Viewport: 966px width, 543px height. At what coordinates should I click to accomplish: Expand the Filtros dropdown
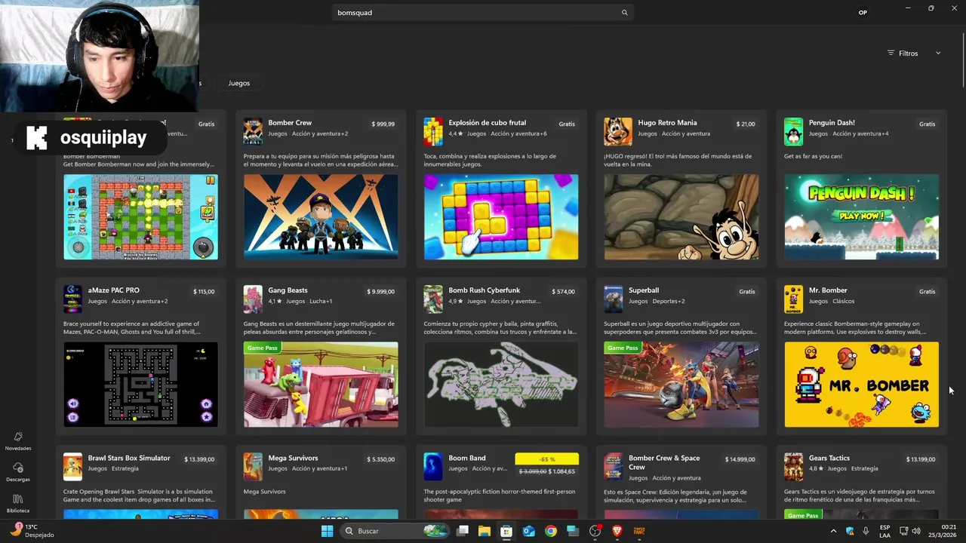(938, 54)
